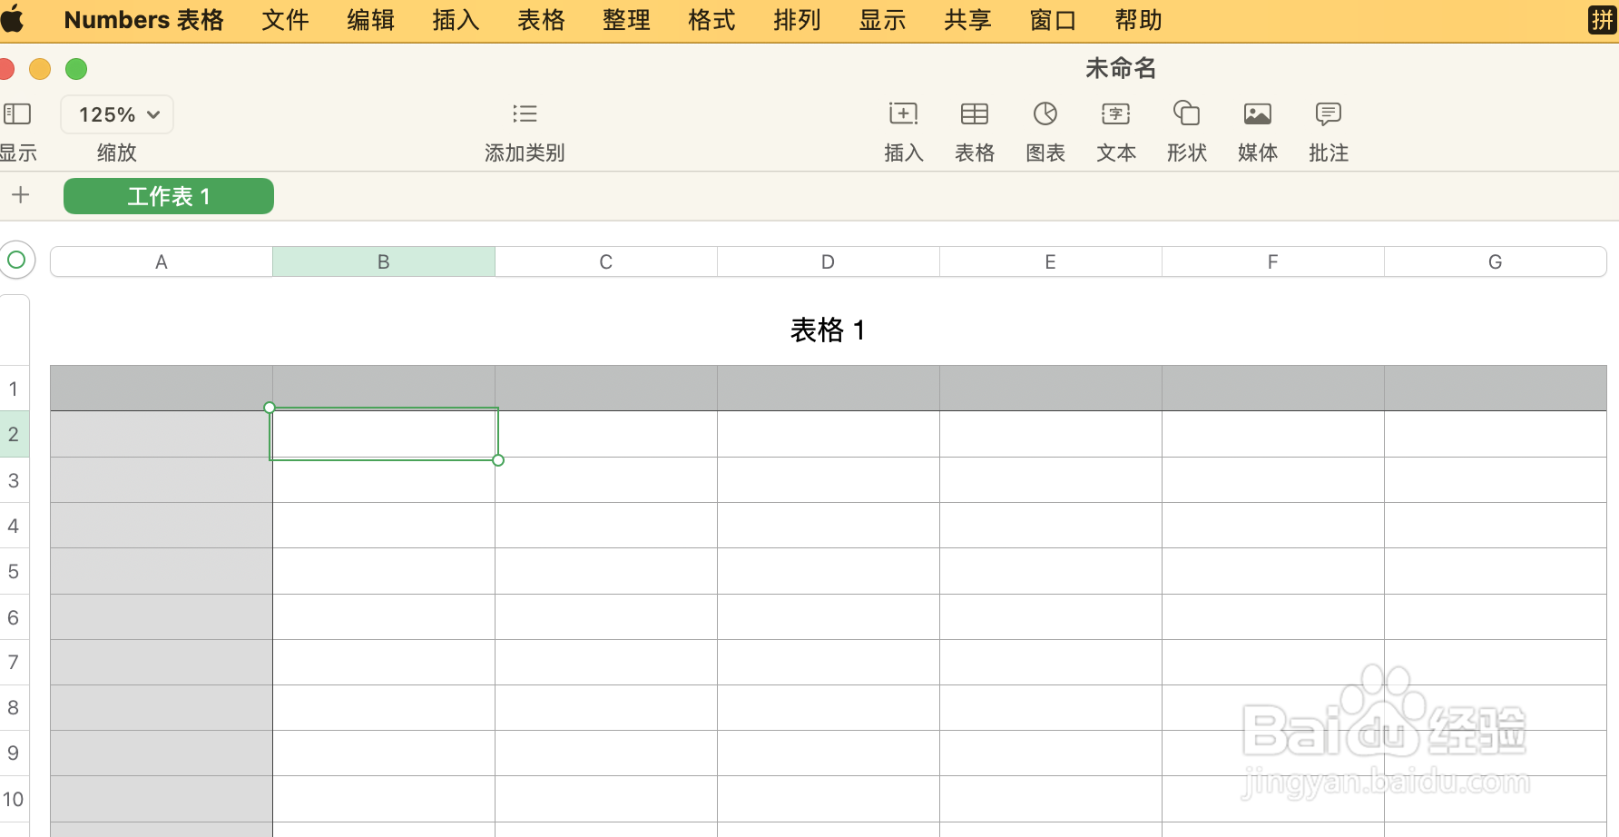Image resolution: width=1619 pixels, height=837 pixels.
Task: Select column B header
Action: pyautogui.click(x=383, y=261)
